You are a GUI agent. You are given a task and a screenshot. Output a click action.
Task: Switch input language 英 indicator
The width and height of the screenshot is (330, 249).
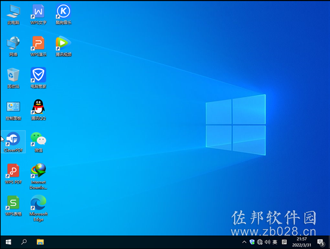275,242
